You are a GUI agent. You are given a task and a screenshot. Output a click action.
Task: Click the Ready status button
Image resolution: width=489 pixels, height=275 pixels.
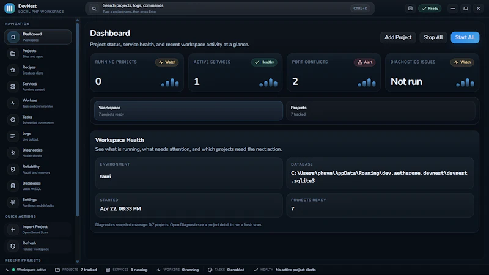click(x=430, y=9)
